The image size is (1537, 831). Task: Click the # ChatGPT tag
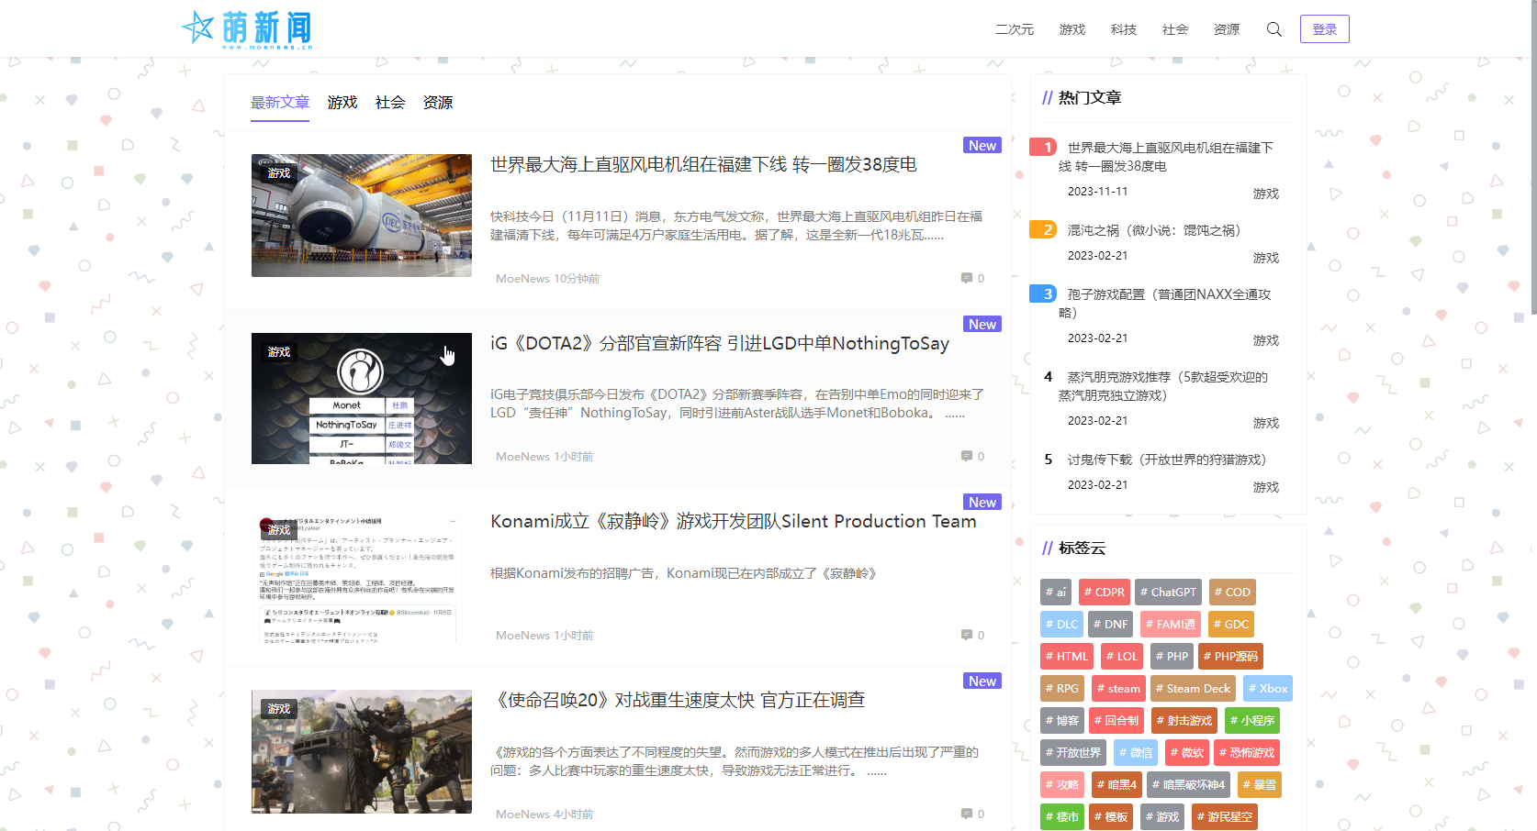(x=1168, y=593)
